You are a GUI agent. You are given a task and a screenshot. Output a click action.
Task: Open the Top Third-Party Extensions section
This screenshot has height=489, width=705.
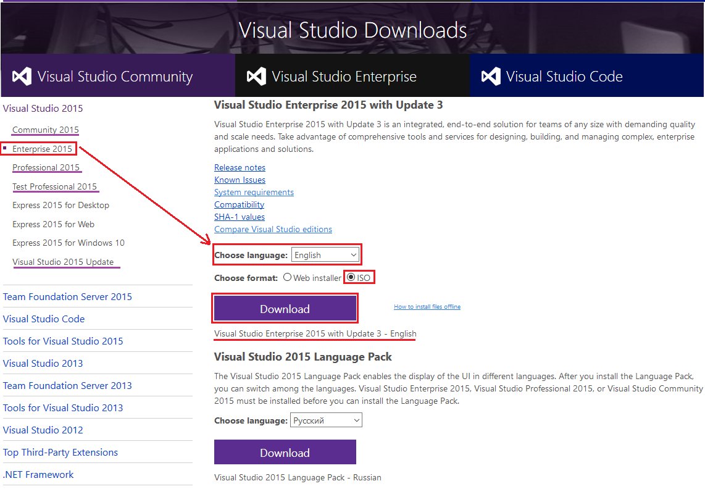click(60, 452)
